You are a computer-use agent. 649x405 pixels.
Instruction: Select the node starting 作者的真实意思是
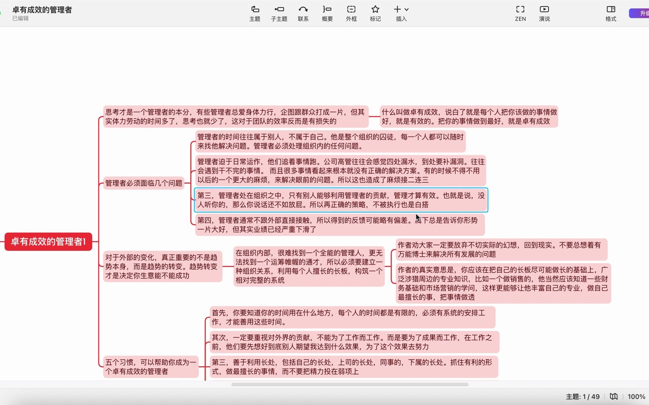pos(503,283)
